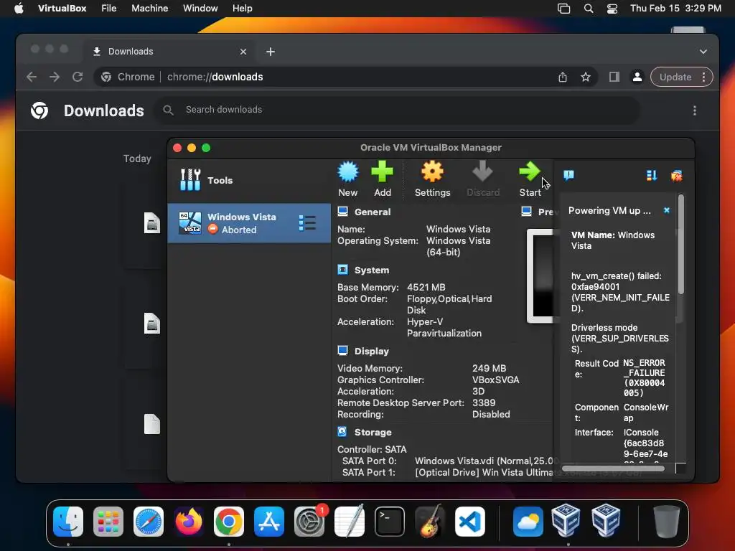This screenshot has width=735, height=551.
Task: Open Finder from the dock
Action: point(68,521)
